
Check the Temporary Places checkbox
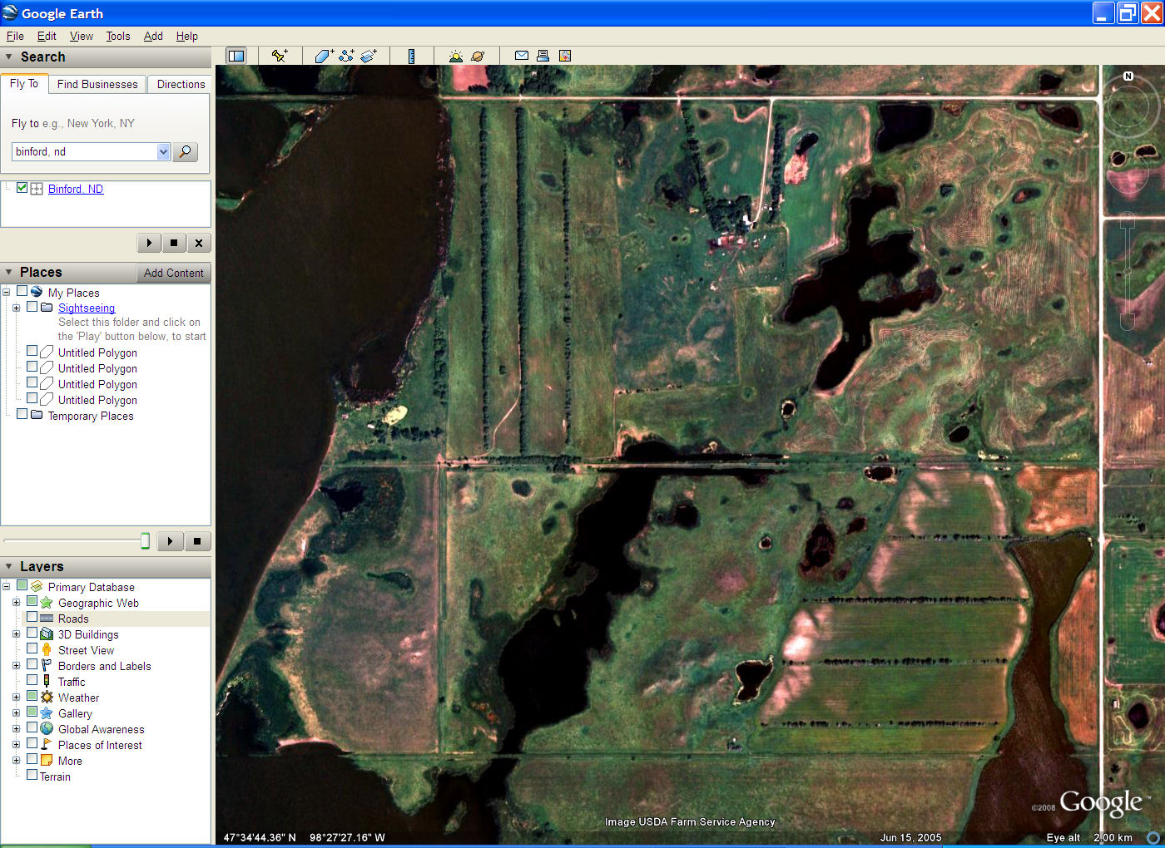click(22, 414)
